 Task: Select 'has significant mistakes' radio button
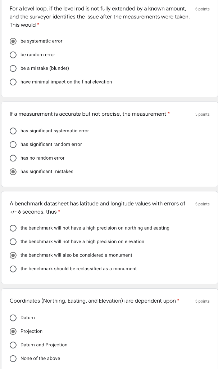[x=13, y=172]
